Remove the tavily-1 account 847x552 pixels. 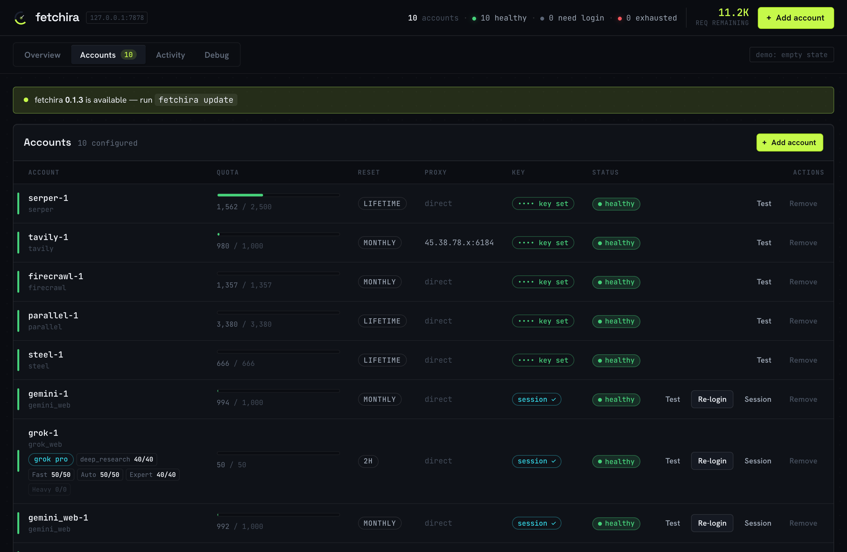tap(803, 243)
